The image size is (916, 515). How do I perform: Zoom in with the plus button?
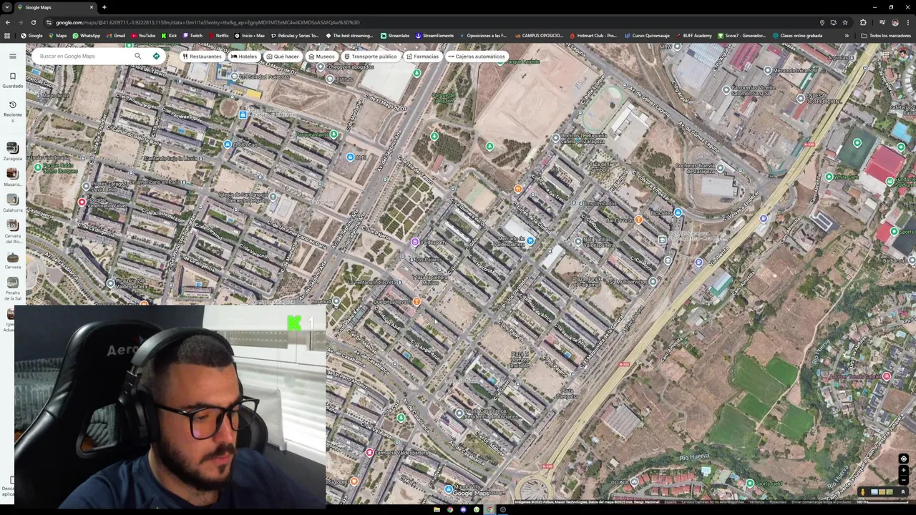coord(903,471)
